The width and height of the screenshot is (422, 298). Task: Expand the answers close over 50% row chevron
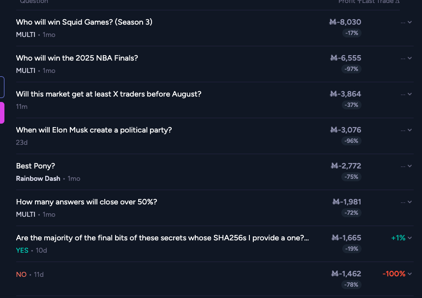pos(410,202)
